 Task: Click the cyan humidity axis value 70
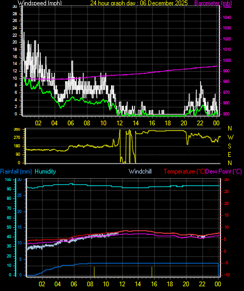tap(9, 208)
